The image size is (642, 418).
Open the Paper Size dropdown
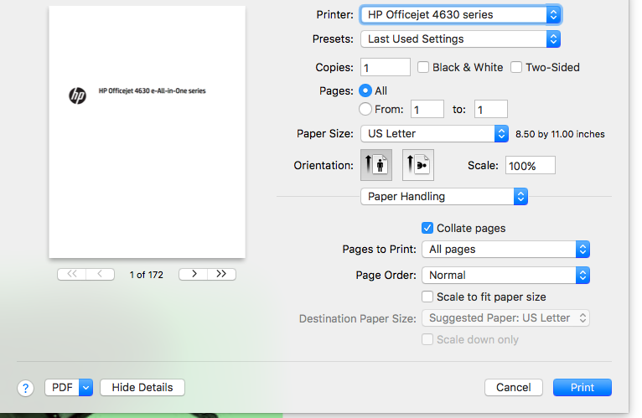pos(434,133)
